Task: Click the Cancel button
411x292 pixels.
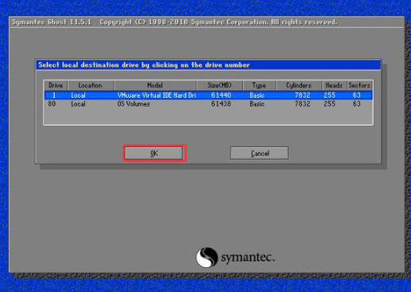Action: 259,154
